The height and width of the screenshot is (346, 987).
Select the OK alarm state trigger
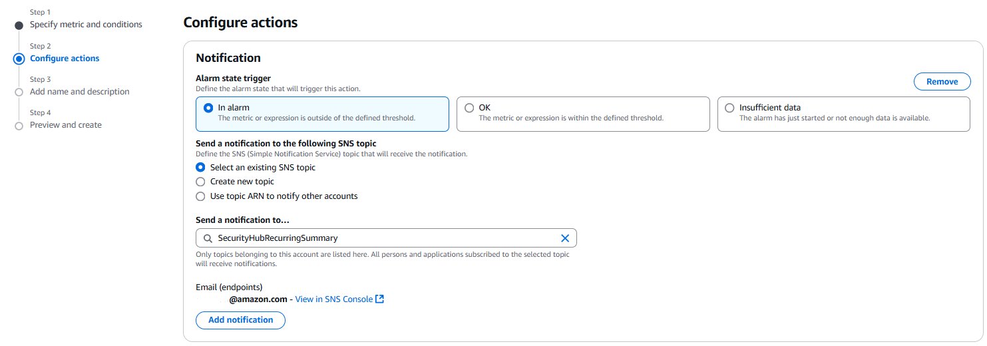[x=469, y=107]
